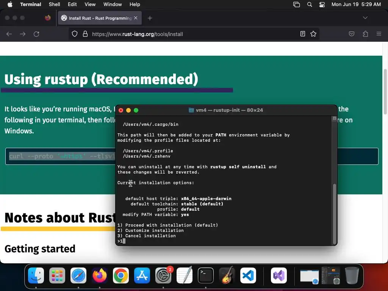Go back in Firefox
Screen dimensions: 388x291
pyautogui.click(x=9, y=34)
